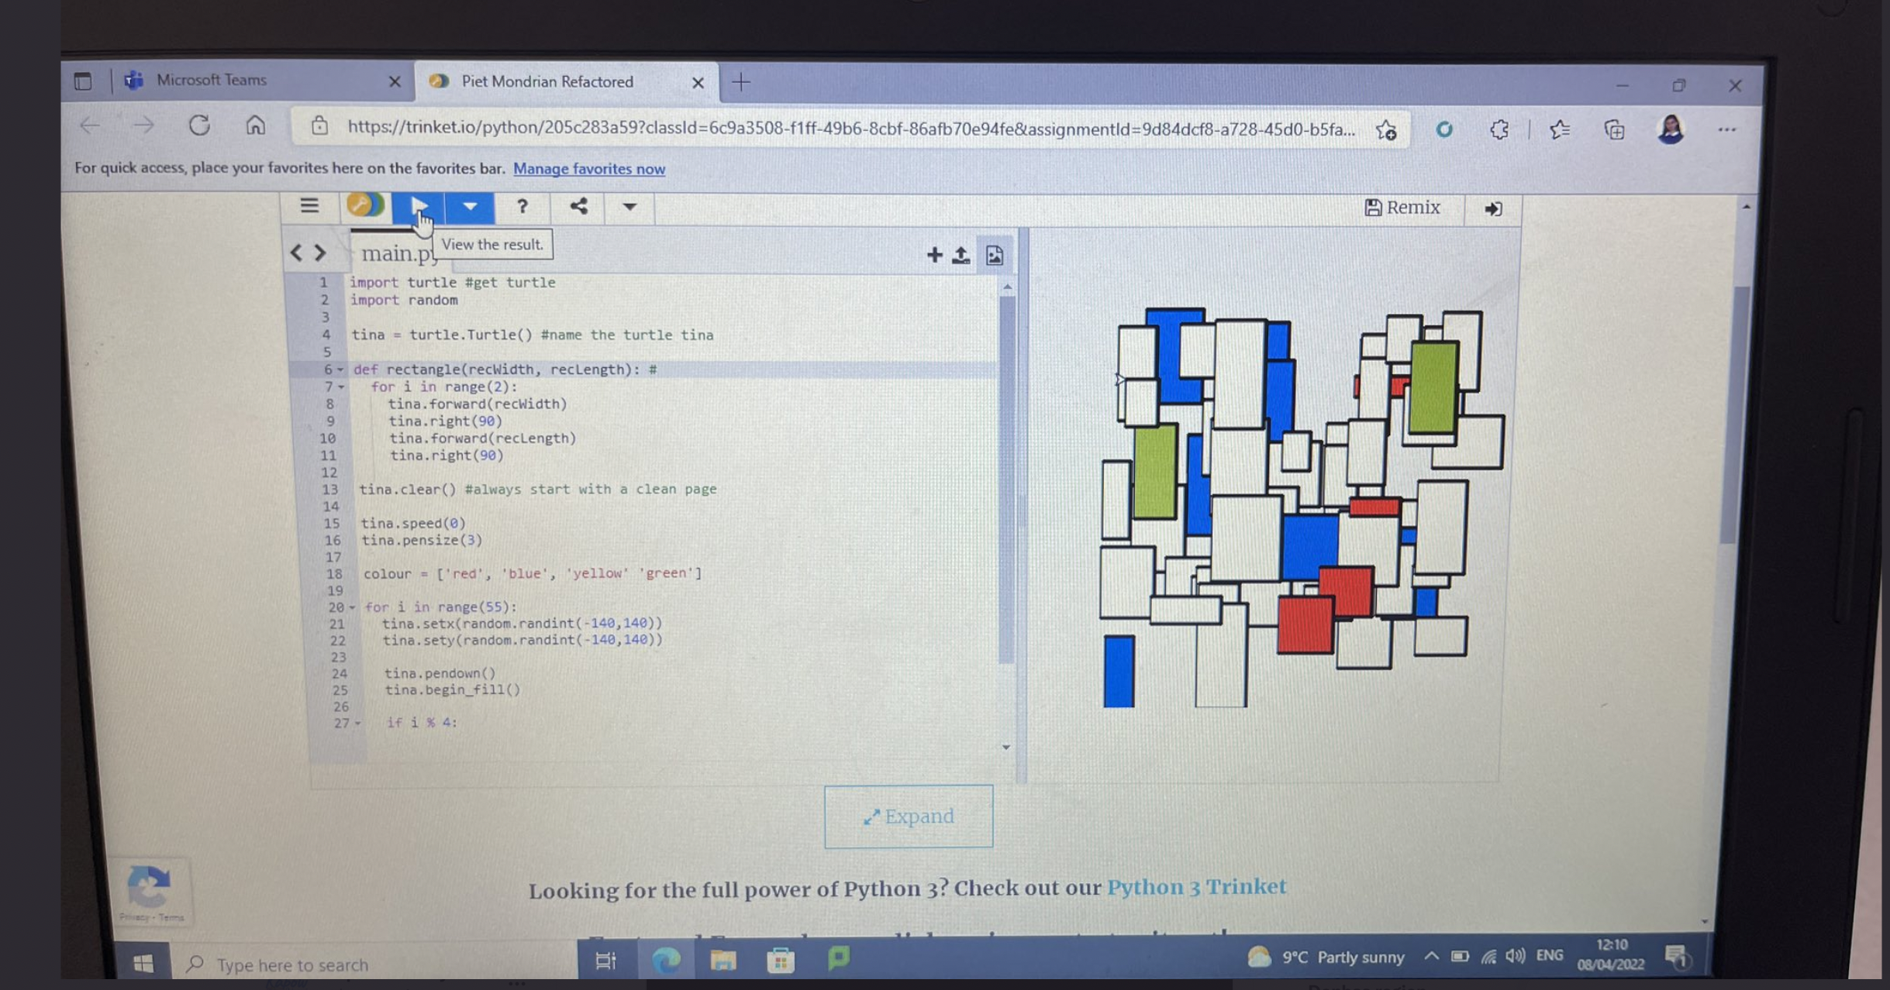
Task: Add this page to favorites
Action: pos(1386,130)
